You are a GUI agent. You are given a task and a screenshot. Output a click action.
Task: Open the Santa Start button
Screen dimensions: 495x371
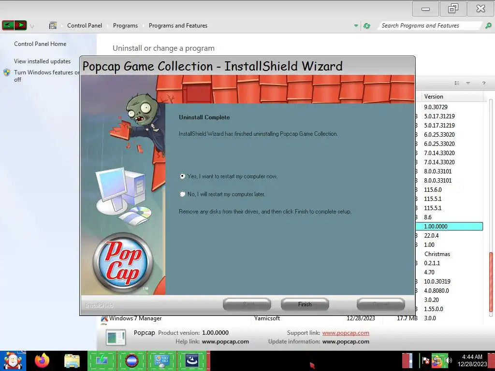13,360
